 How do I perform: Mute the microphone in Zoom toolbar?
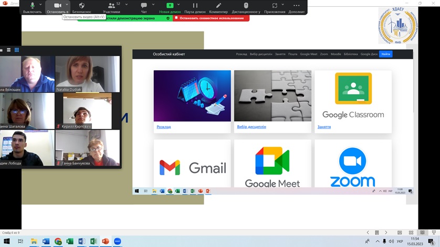pyautogui.click(x=32, y=5)
